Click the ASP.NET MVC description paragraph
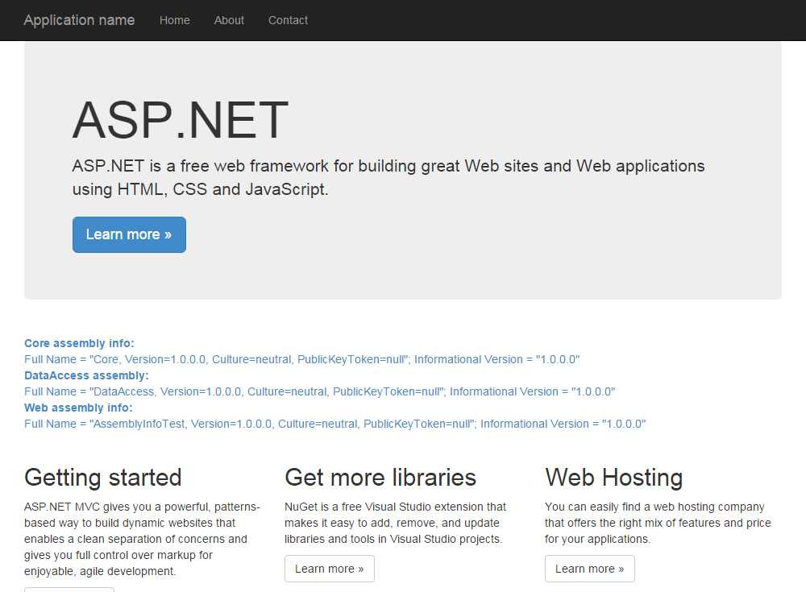Viewport: 806px width, 592px height. pyautogui.click(x=142, y=539)
